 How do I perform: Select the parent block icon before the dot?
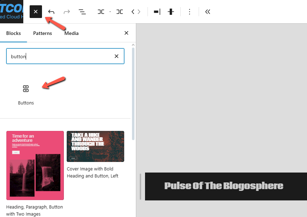point(101,12)
